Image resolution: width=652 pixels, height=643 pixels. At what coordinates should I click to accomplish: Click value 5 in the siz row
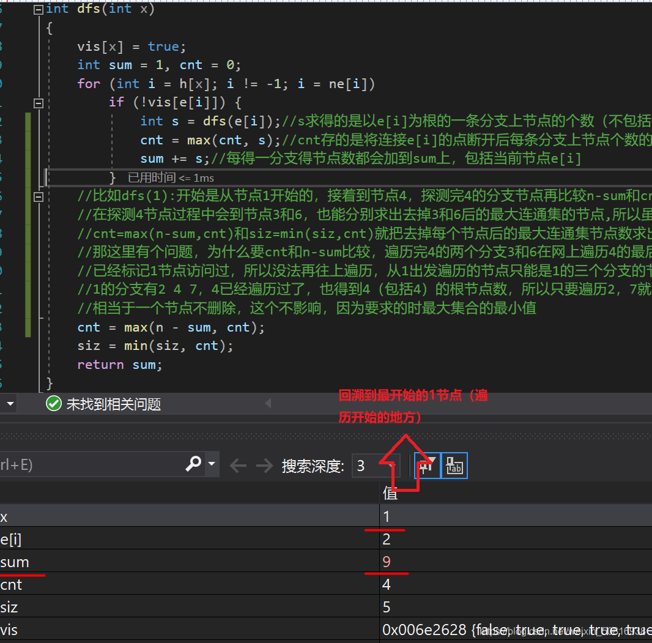click(387, 608)
